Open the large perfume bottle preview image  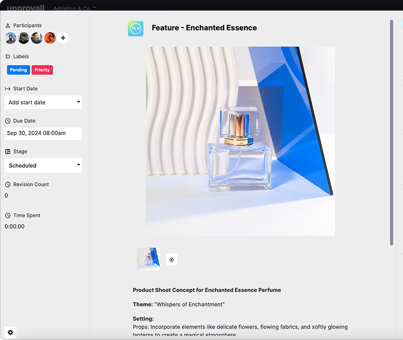click(240, 141)
